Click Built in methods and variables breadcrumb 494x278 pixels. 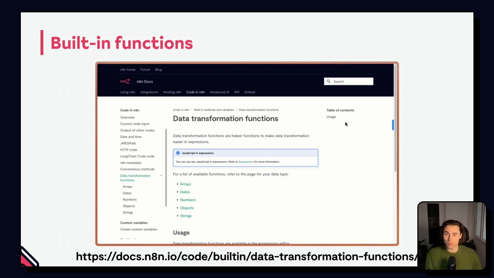214,110
